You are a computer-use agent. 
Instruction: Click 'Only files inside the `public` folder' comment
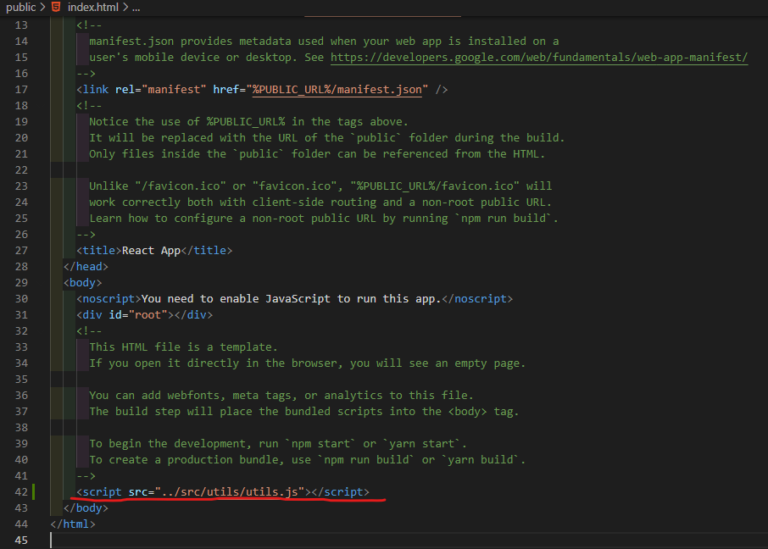pyautogui.click(x=317, y=154)
